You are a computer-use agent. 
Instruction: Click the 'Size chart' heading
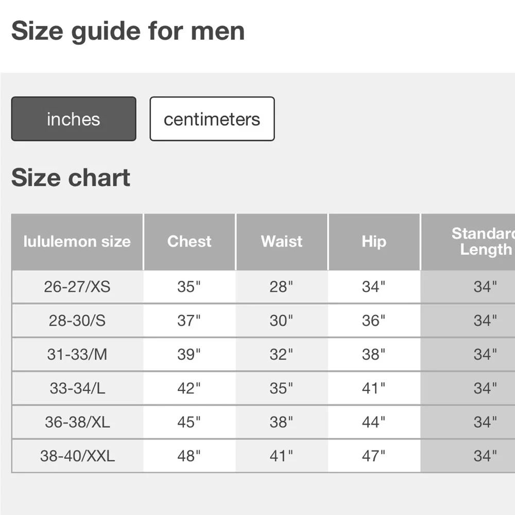click(71, 178)
